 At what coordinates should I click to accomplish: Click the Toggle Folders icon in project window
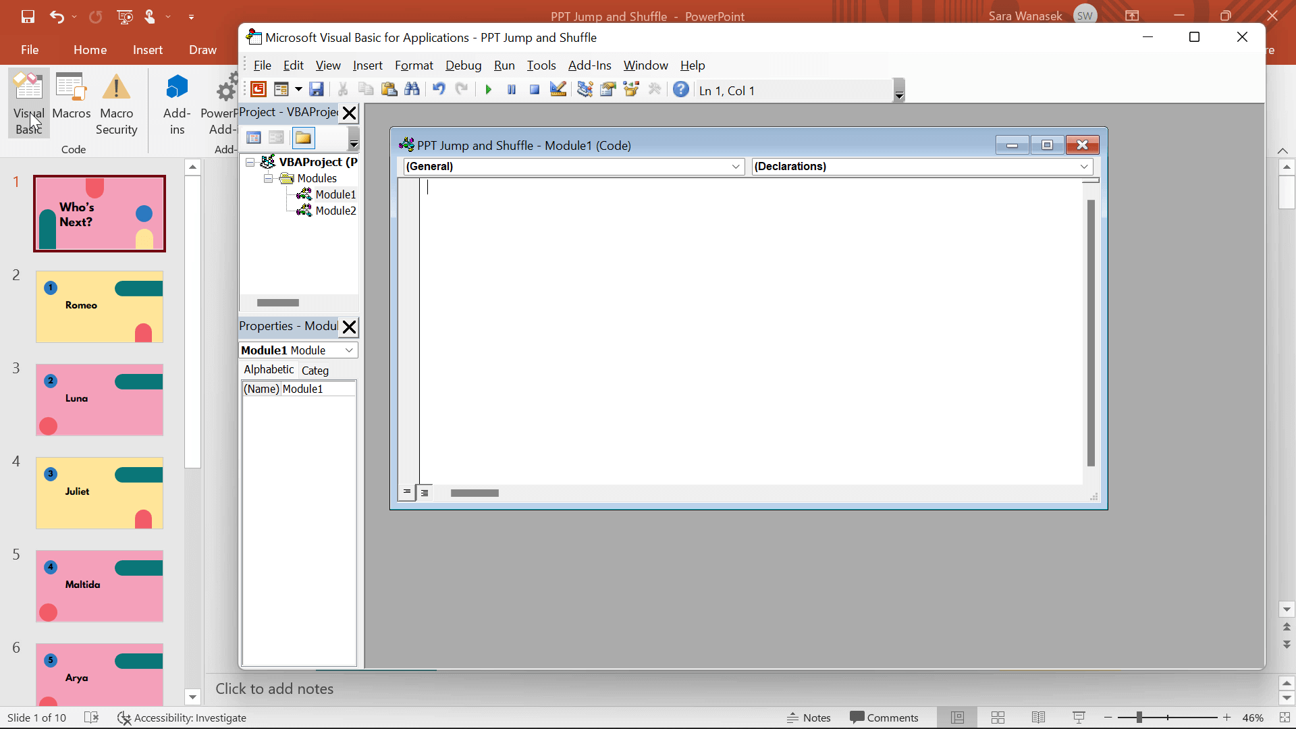(304, 137)
